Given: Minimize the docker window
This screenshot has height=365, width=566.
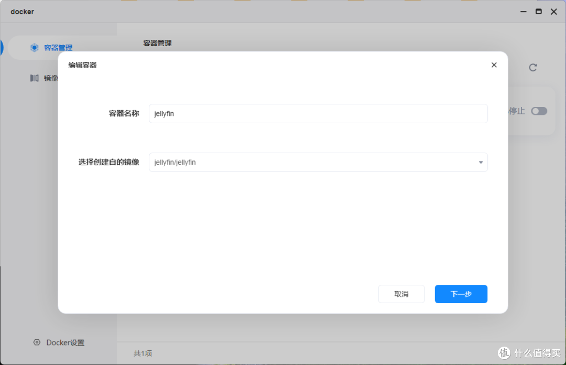Looking at the screenshot, I should (524, 12).
